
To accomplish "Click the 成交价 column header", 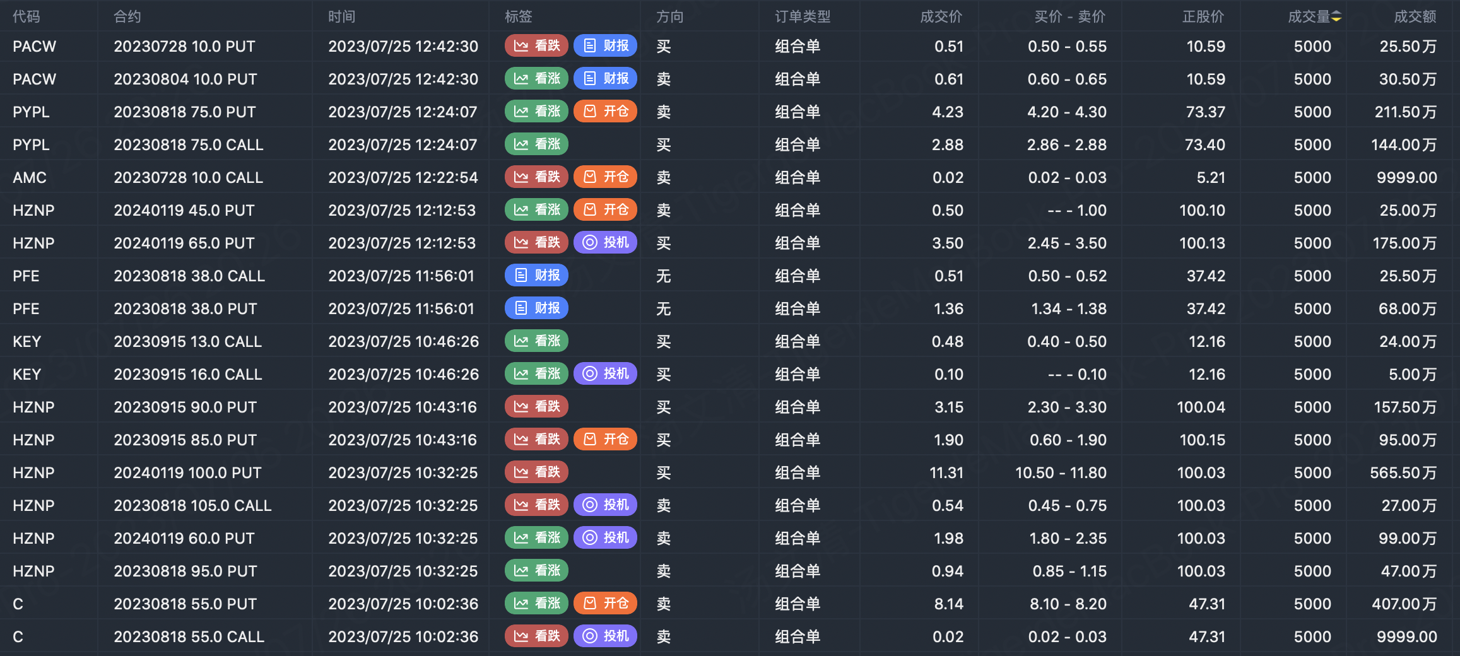I will click(941, 16).
